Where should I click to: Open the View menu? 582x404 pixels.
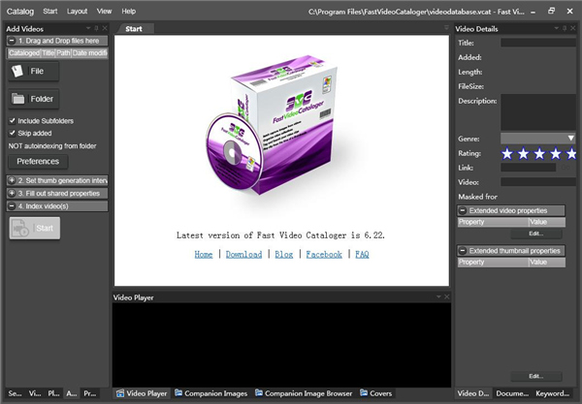105,11
